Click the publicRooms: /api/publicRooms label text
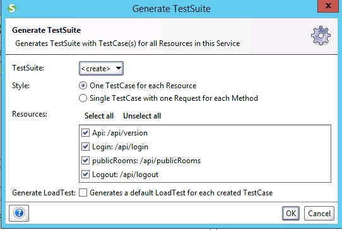Image resolution: width=342 pixels, height=230 pixels. pyautogui.click(x=146, y=161)
